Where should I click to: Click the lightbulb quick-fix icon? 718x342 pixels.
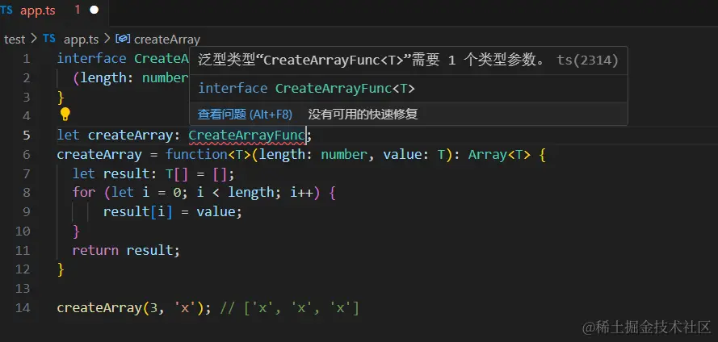65,114
